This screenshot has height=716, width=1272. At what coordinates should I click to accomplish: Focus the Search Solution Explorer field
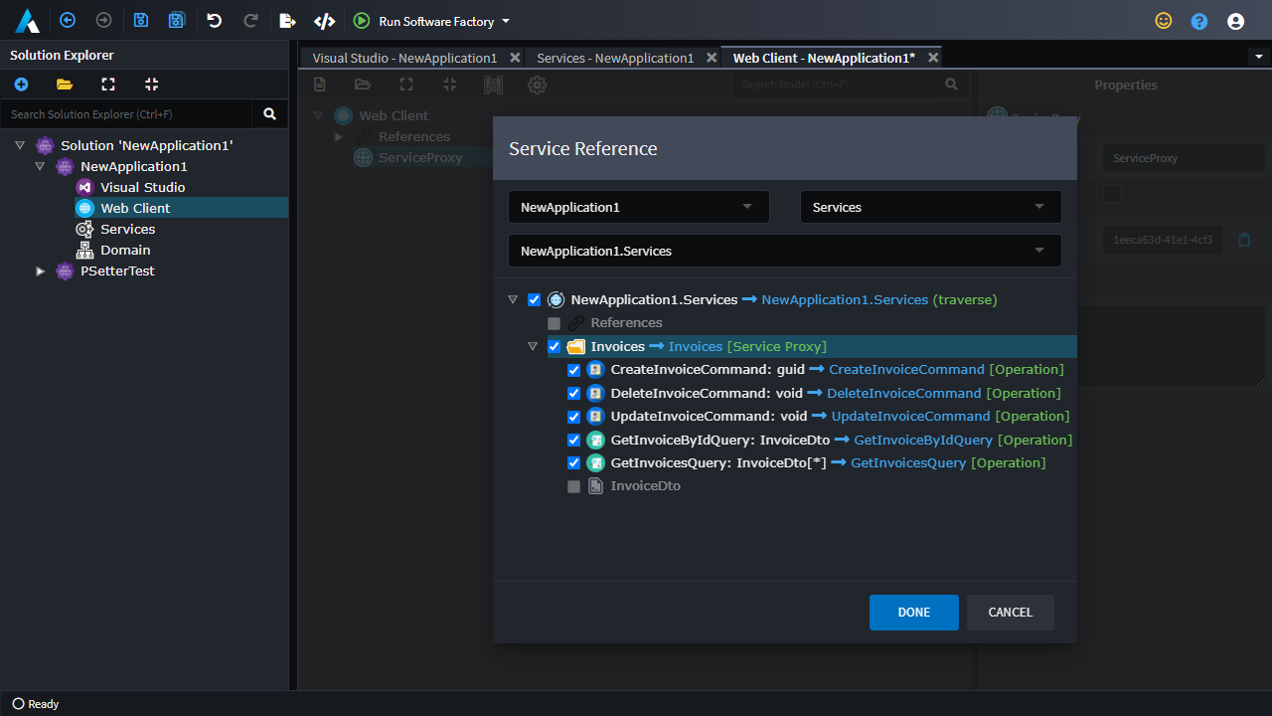126,114
